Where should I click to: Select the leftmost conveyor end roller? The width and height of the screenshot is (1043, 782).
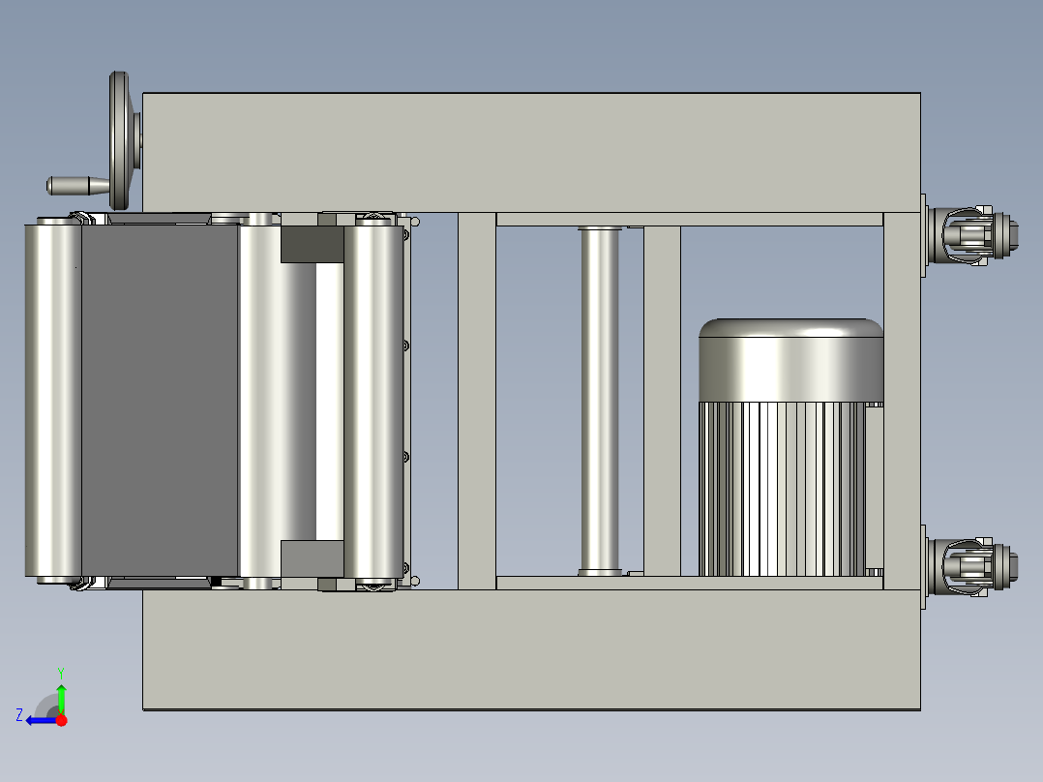tap(53, 401)
